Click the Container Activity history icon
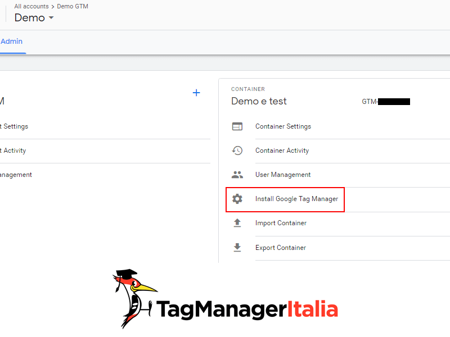Screen dimensions: 450x337 pos(237,151)
